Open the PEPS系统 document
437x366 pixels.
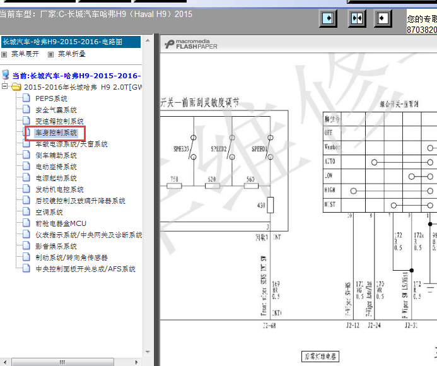pos(51,98)
